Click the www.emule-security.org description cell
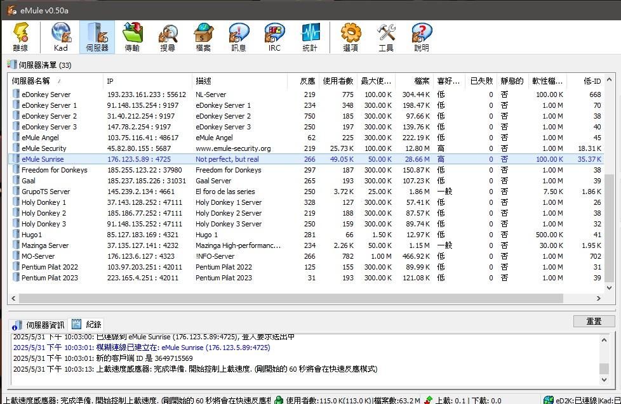Screen dimensions: 621x404 [x=233, y=148]
